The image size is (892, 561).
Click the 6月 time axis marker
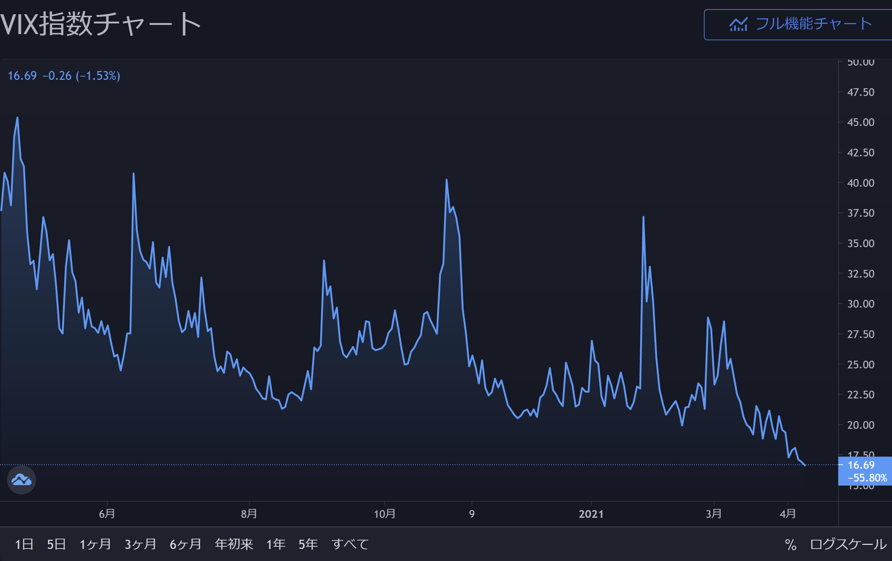(x=107, y=514)
